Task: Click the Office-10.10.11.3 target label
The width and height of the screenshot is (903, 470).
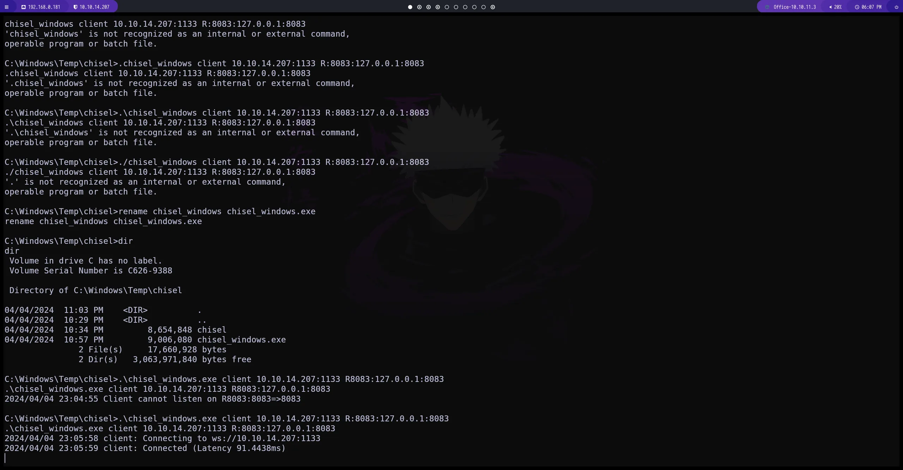Action: [794, 7]
